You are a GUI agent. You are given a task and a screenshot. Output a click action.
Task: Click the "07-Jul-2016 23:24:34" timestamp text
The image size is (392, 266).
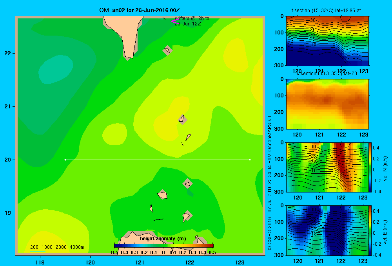[x=270, y=189]
